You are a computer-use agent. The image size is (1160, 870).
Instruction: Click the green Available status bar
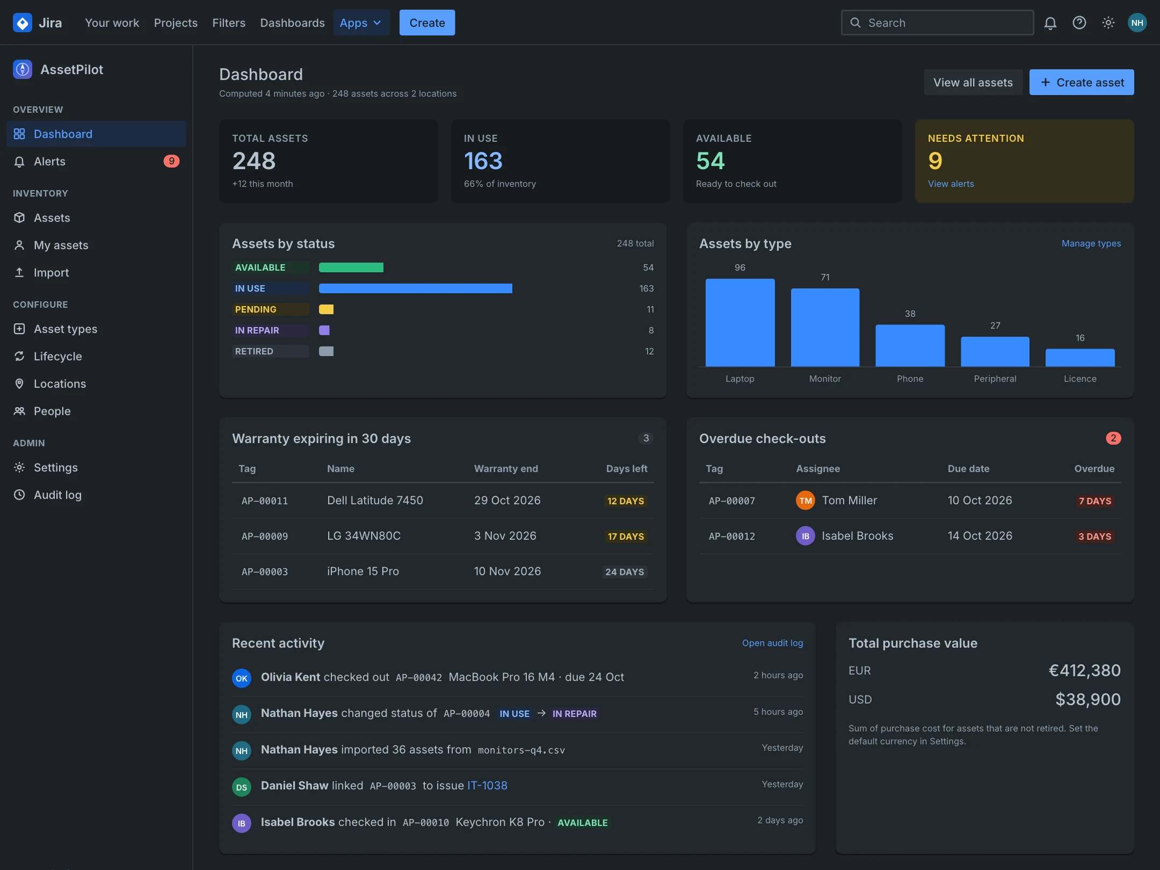click(351, 267)
